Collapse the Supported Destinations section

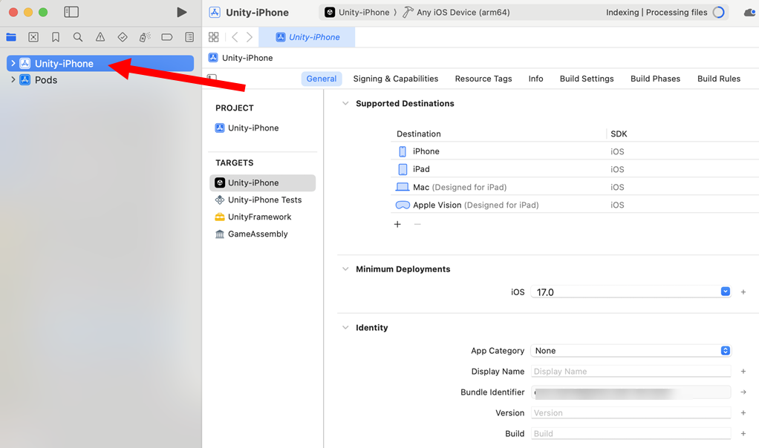tap(345, 103)
